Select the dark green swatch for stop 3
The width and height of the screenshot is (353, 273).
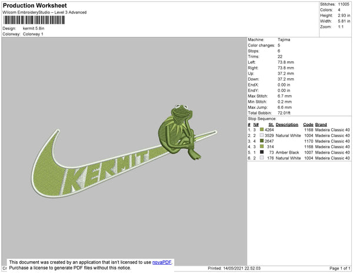point(262,141)
